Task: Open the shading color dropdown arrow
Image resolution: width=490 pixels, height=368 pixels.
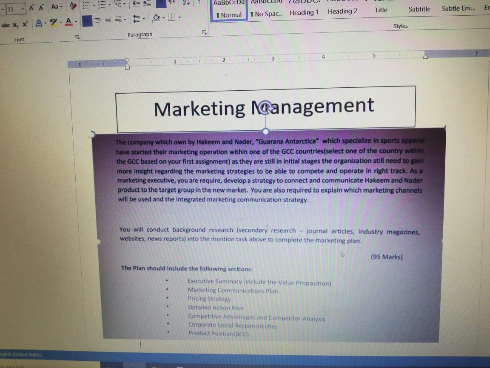Action: click(x=163, y=18)
